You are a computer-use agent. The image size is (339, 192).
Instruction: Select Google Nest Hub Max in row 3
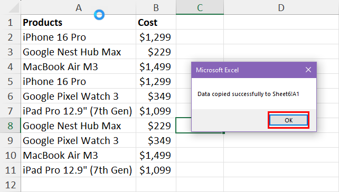tap(79, 52)
